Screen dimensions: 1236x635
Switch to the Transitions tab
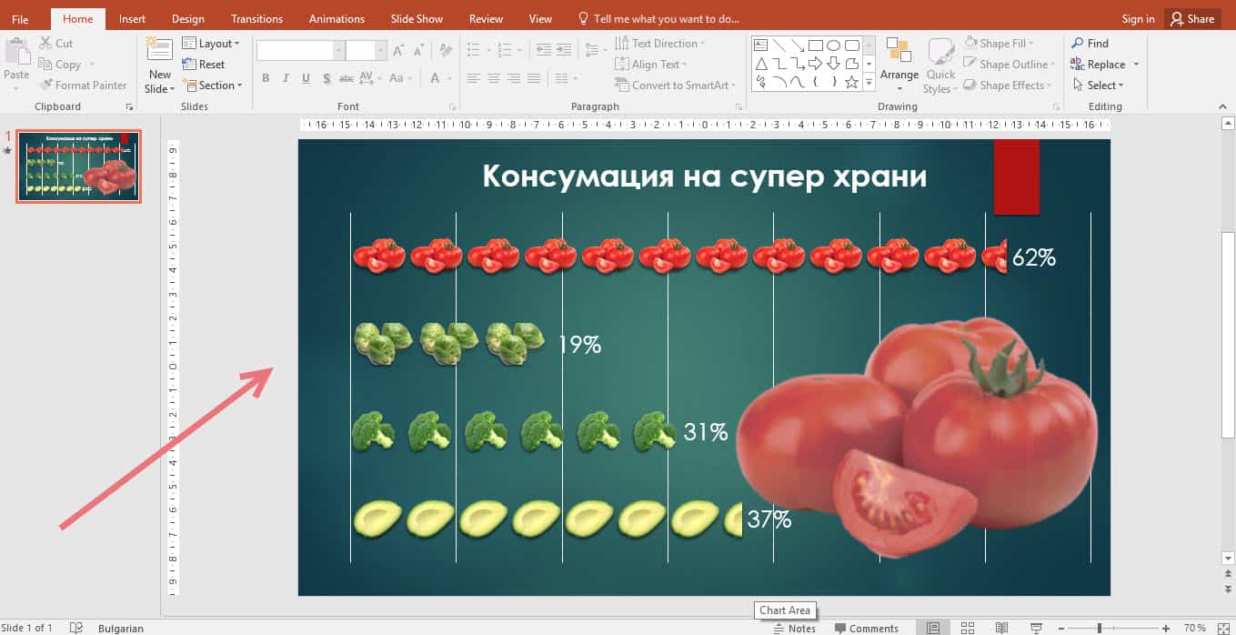pyautogui.click(x=256, y=18)
